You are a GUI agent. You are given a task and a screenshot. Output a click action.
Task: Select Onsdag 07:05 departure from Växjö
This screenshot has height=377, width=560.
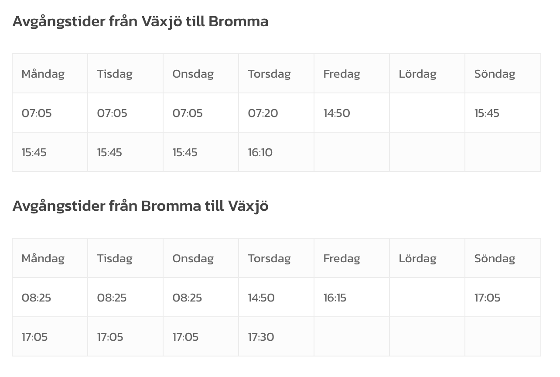tap(188, 113)
